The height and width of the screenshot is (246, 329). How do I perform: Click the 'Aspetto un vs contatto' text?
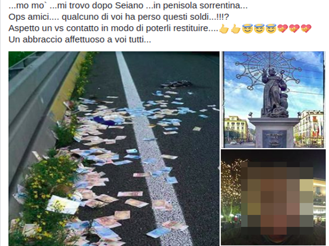(114, 28)
